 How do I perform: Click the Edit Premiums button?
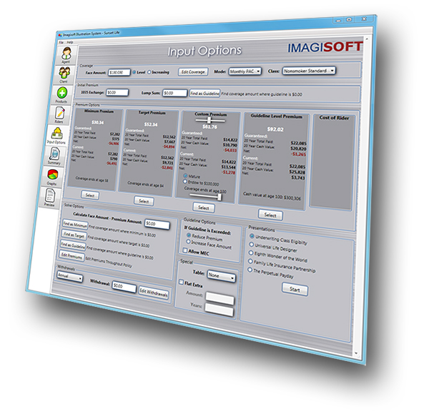point(71,255)
